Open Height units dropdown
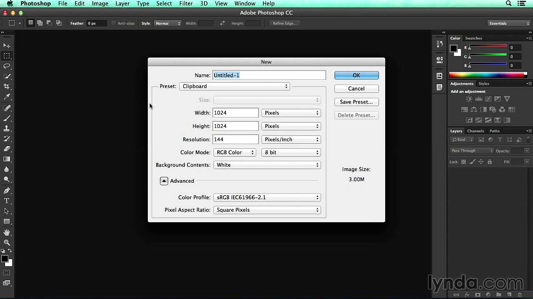Screen dimensions: 533x299 291,126
